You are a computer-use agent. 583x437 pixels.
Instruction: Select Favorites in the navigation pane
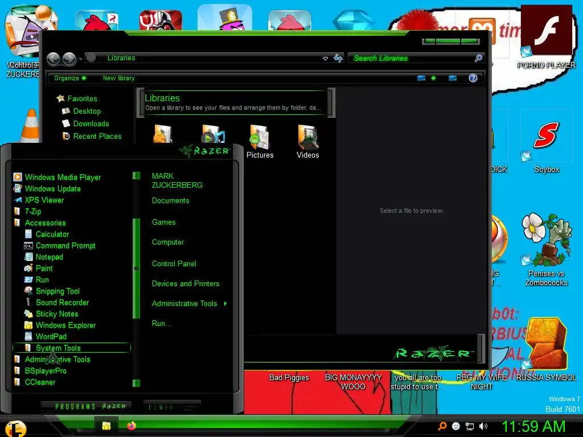[77, 98]
